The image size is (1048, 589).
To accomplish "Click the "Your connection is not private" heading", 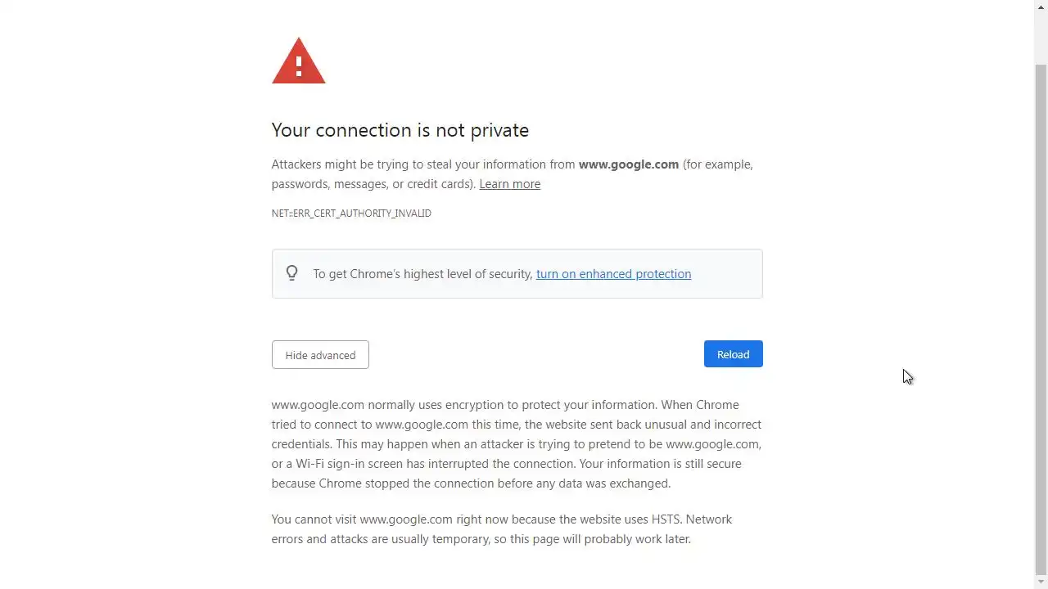I will (400, 130).
